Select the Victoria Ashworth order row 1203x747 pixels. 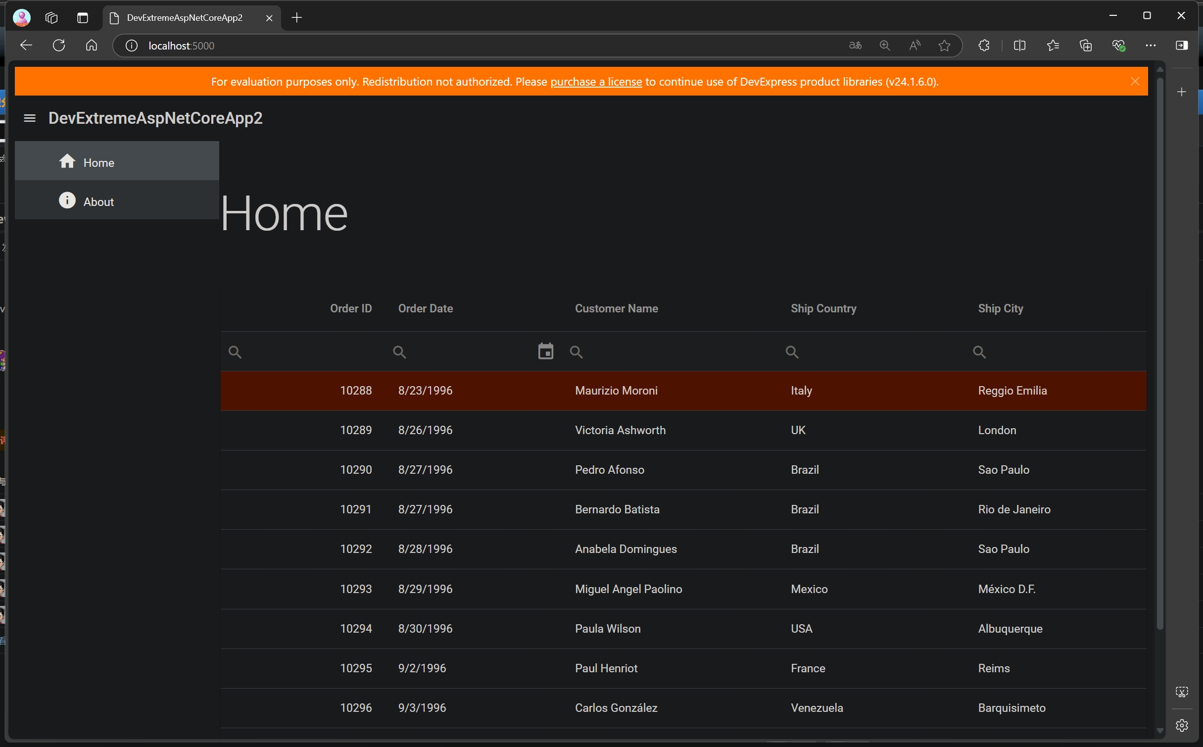pos(620,430)
